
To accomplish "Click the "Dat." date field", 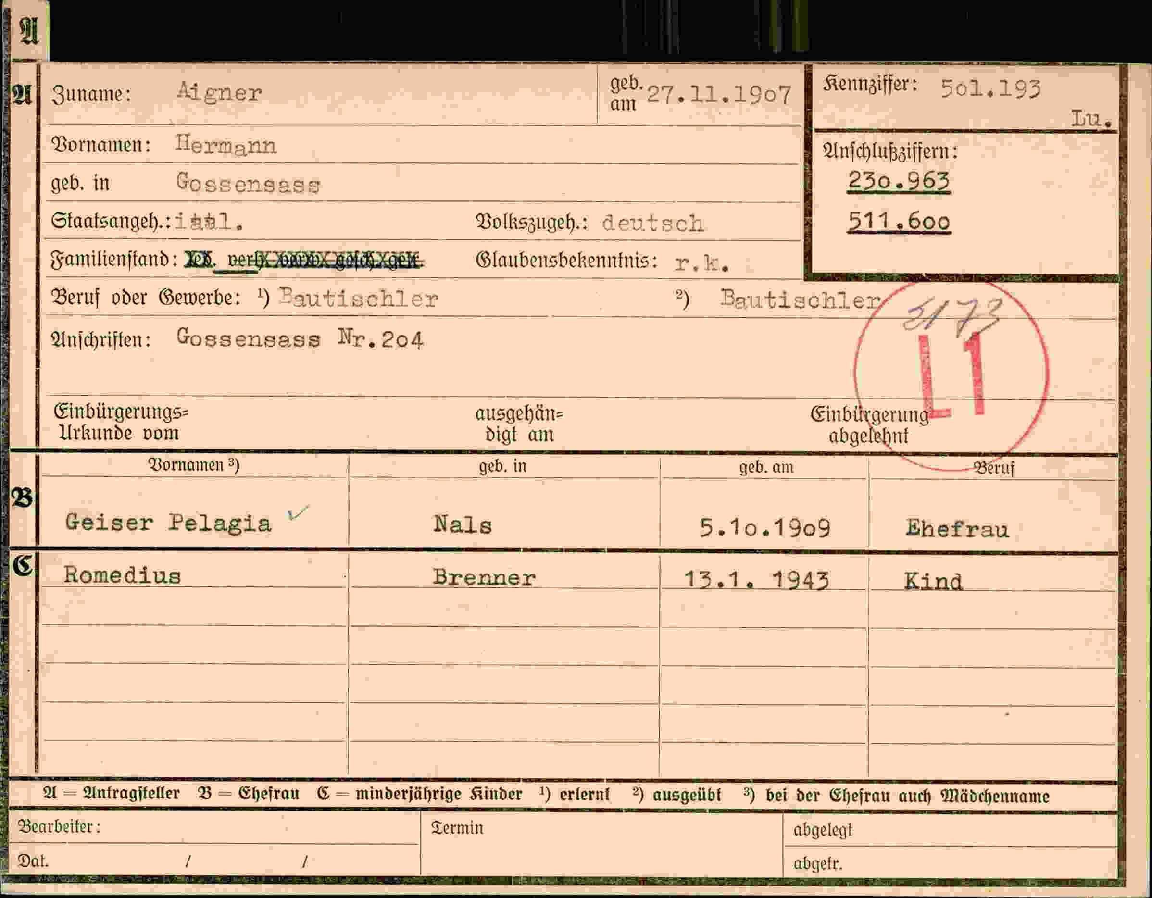I will click(215, 861).
